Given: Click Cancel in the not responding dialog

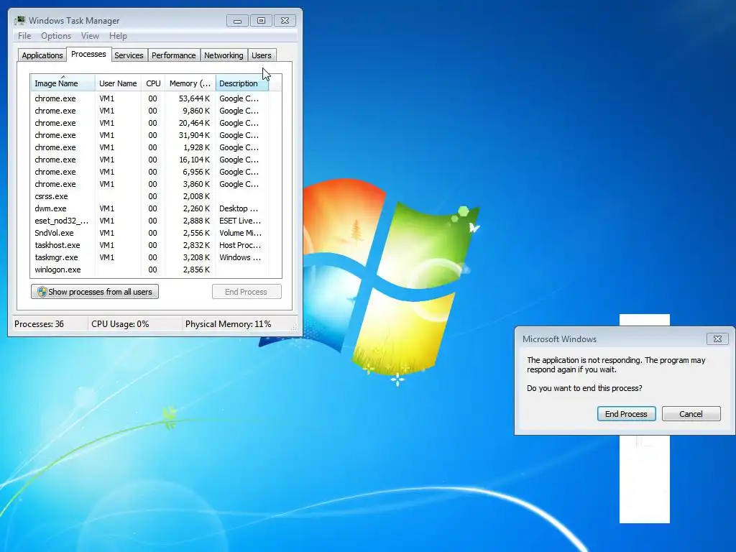Looking at the screenshot, I should pyautogui.click(x=691, y=414).
